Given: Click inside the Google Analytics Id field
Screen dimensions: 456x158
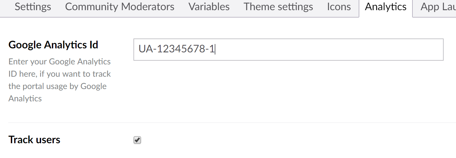Looking at the screenshot, I should coord(288,49).
